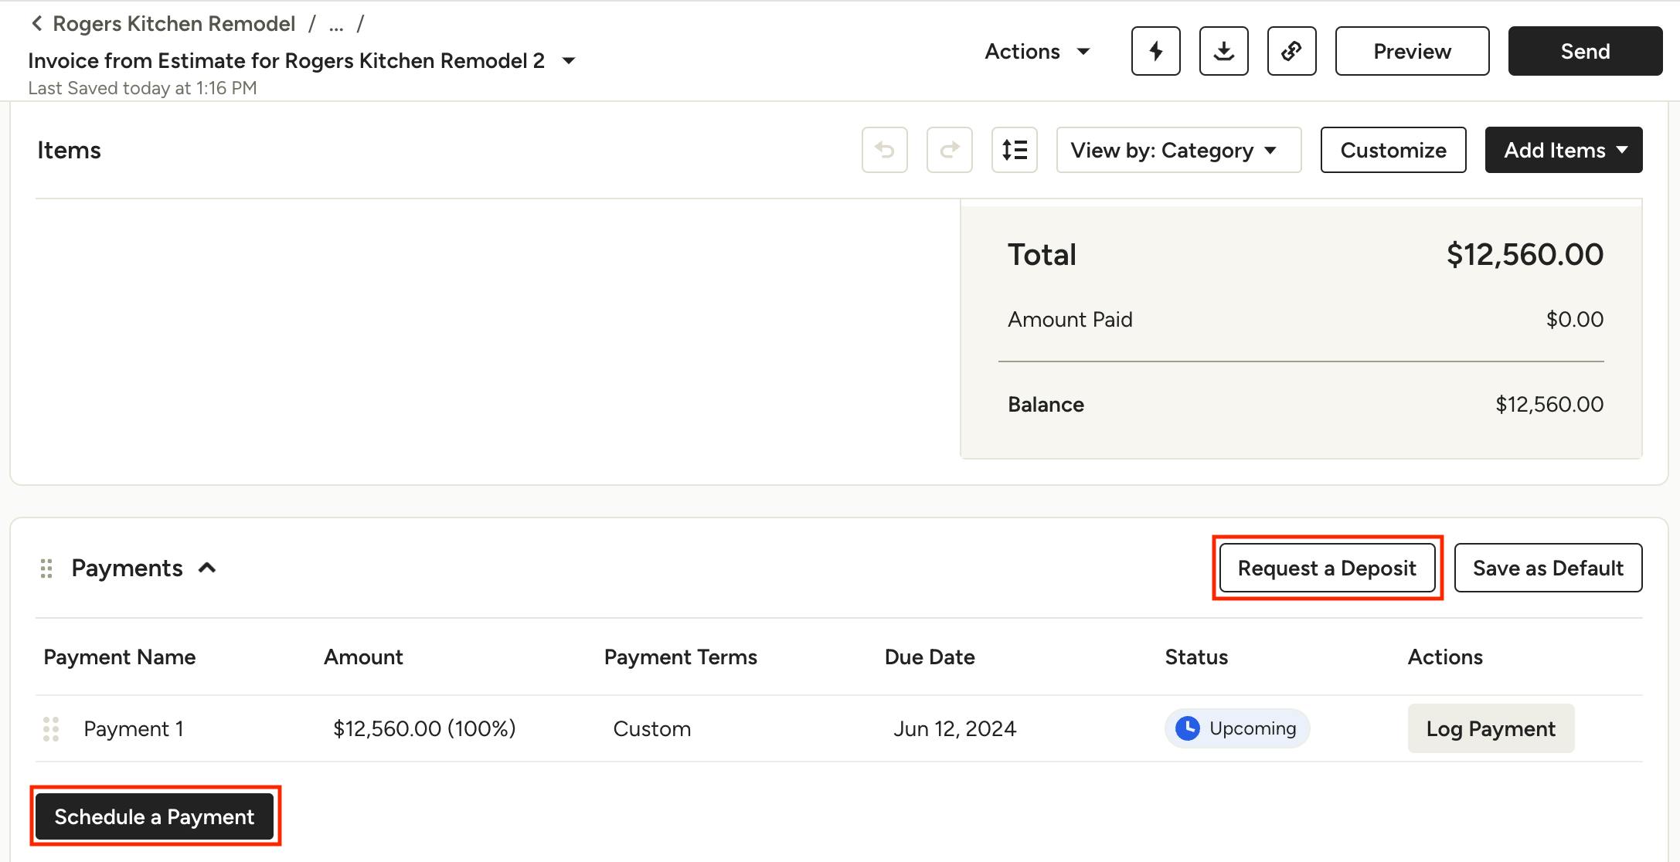The width and height of the screenshot is (1680, 862).
Task: Copy the invoice share link icon
Action: (1291, 51)
